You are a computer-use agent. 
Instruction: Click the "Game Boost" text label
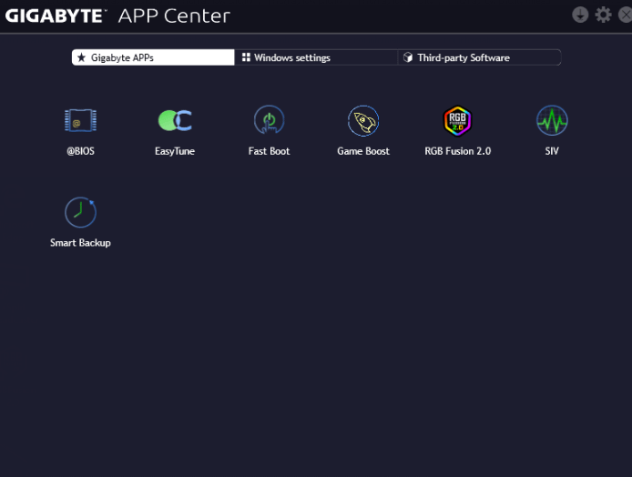coord(363,151)
